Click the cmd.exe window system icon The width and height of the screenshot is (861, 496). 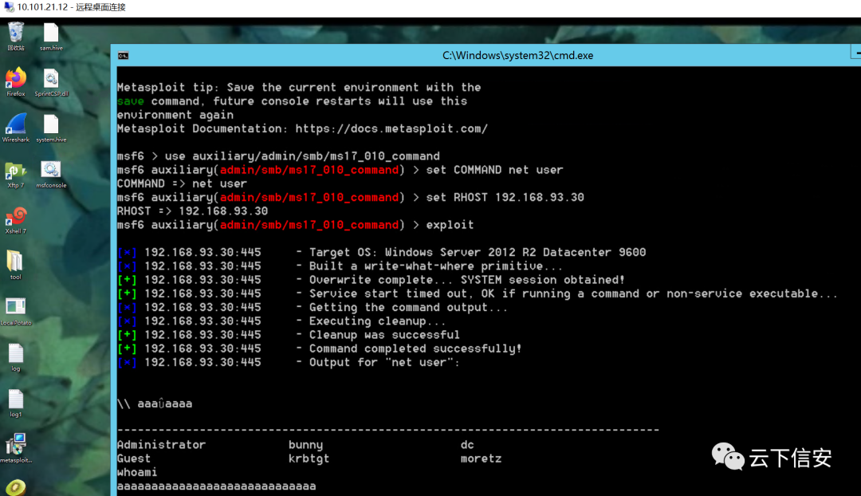click(124, 56)
